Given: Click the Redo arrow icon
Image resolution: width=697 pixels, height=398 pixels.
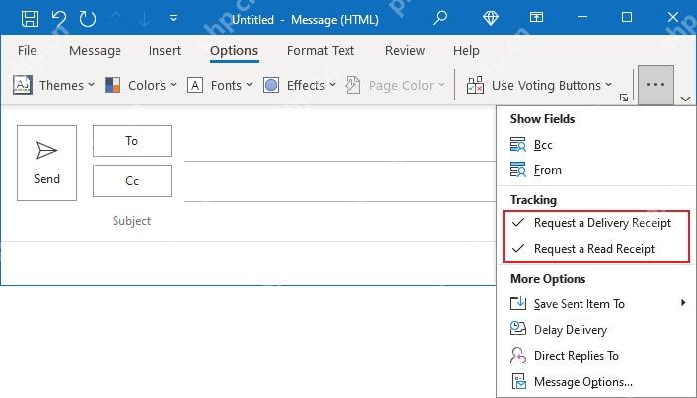Looking at the screenshot, I should 88,19.
